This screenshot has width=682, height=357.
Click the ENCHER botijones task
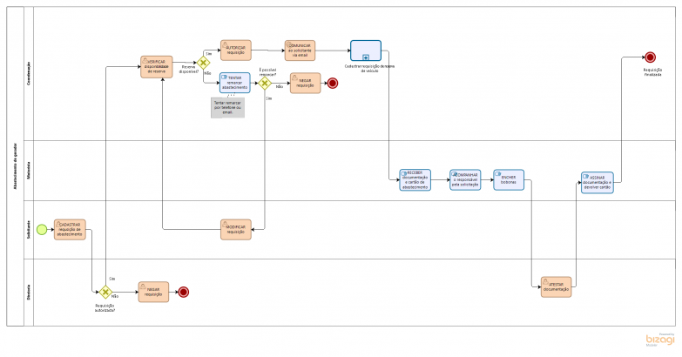[x=509, y=179]
